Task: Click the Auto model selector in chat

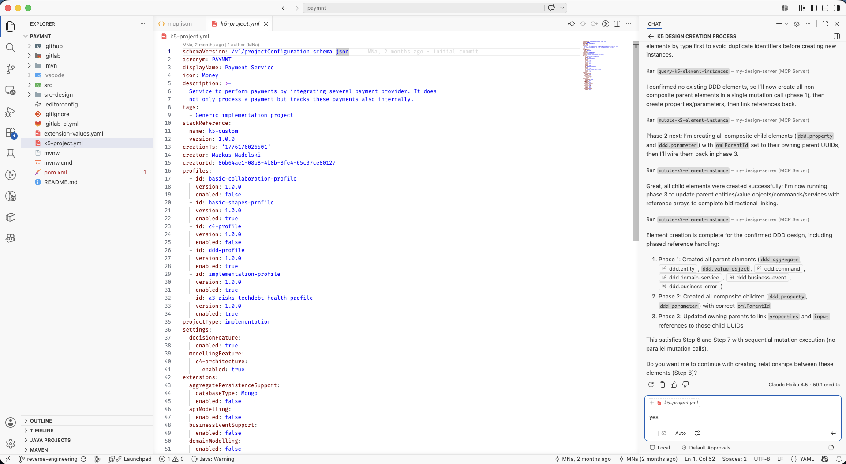Action: click(681, 433)
